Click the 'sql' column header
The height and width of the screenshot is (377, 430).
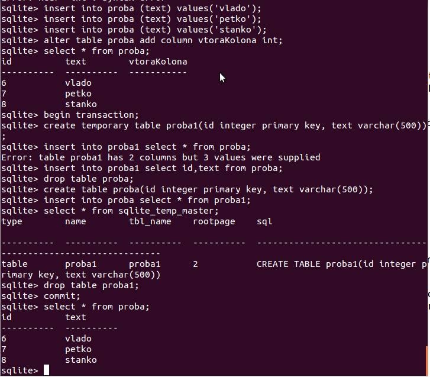264,222
